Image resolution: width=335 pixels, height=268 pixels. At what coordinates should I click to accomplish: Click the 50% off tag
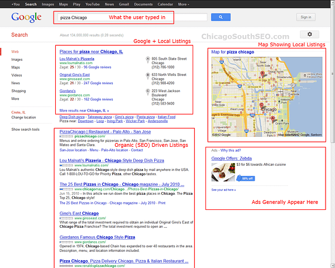pyautogui.click(x=246, y=178)
